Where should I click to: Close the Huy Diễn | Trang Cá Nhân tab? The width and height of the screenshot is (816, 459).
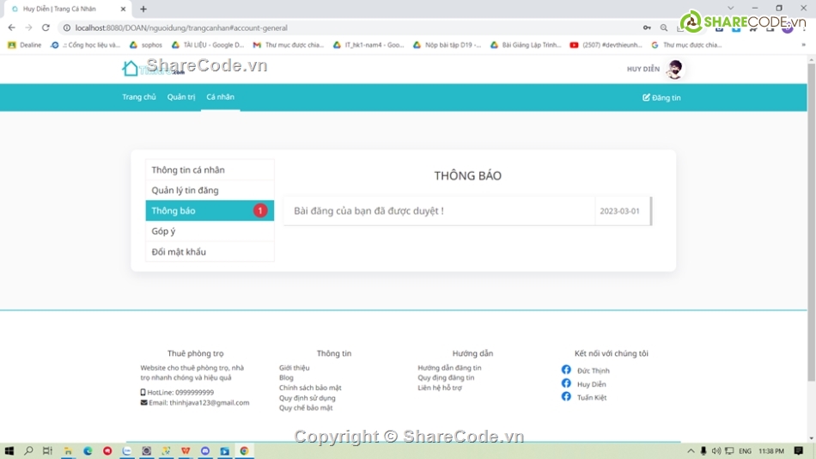coord(123,9)
